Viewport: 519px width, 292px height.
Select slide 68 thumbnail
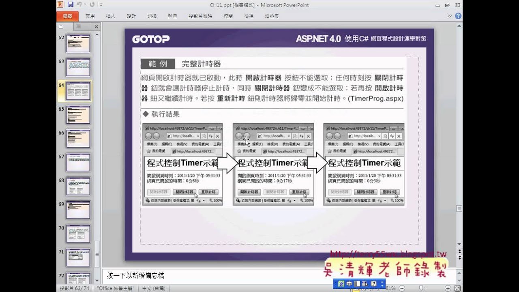point(78,186)
